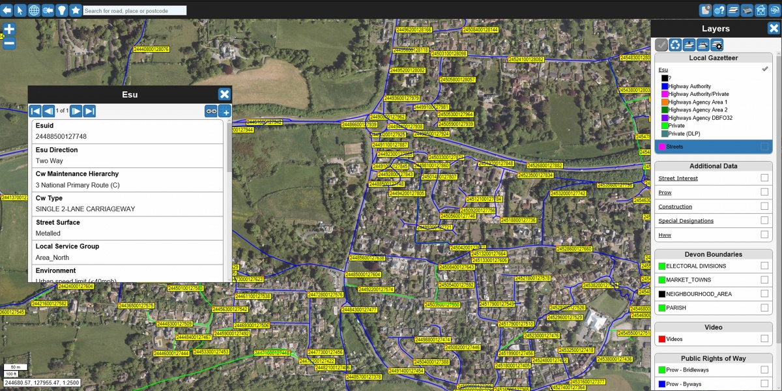Go to last record in Esu panel
This screenshot has width=782, height=391.
(89, 111)
